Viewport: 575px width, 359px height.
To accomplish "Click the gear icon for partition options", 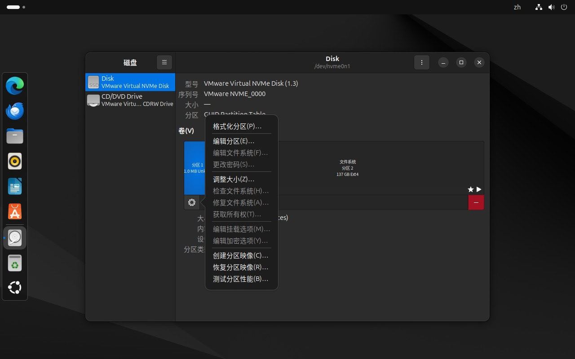I will coord(192,202).
